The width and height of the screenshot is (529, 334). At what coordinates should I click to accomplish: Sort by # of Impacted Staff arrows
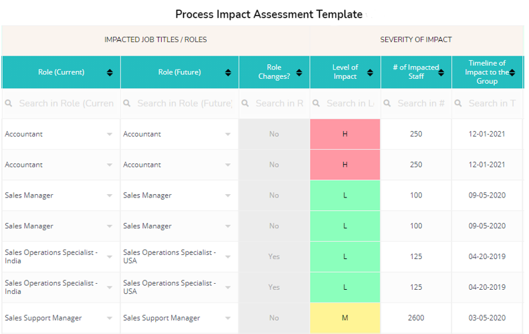point(441,72)
